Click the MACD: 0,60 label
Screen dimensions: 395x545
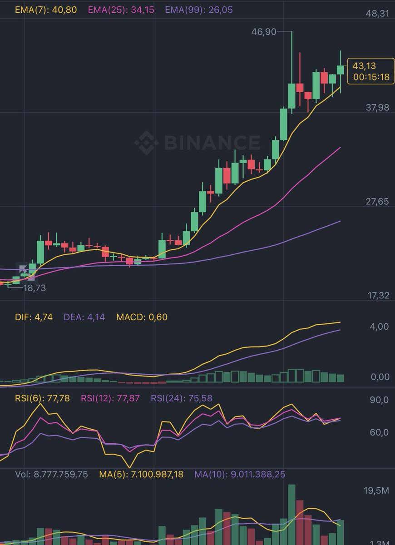pos(142,317)
